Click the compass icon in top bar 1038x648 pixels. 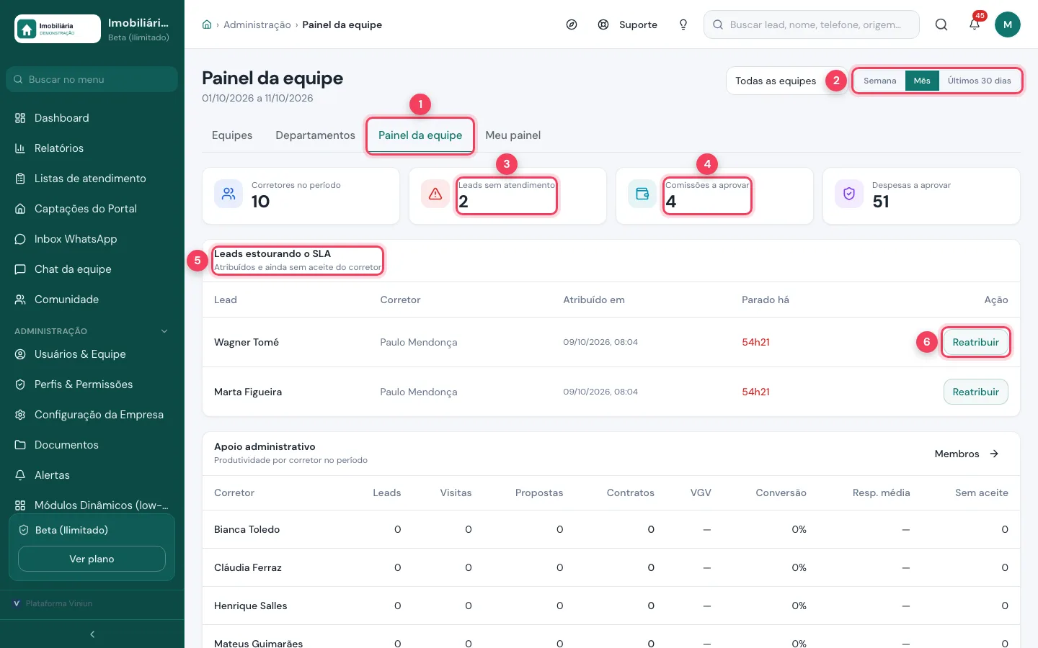tap(572, 24)
